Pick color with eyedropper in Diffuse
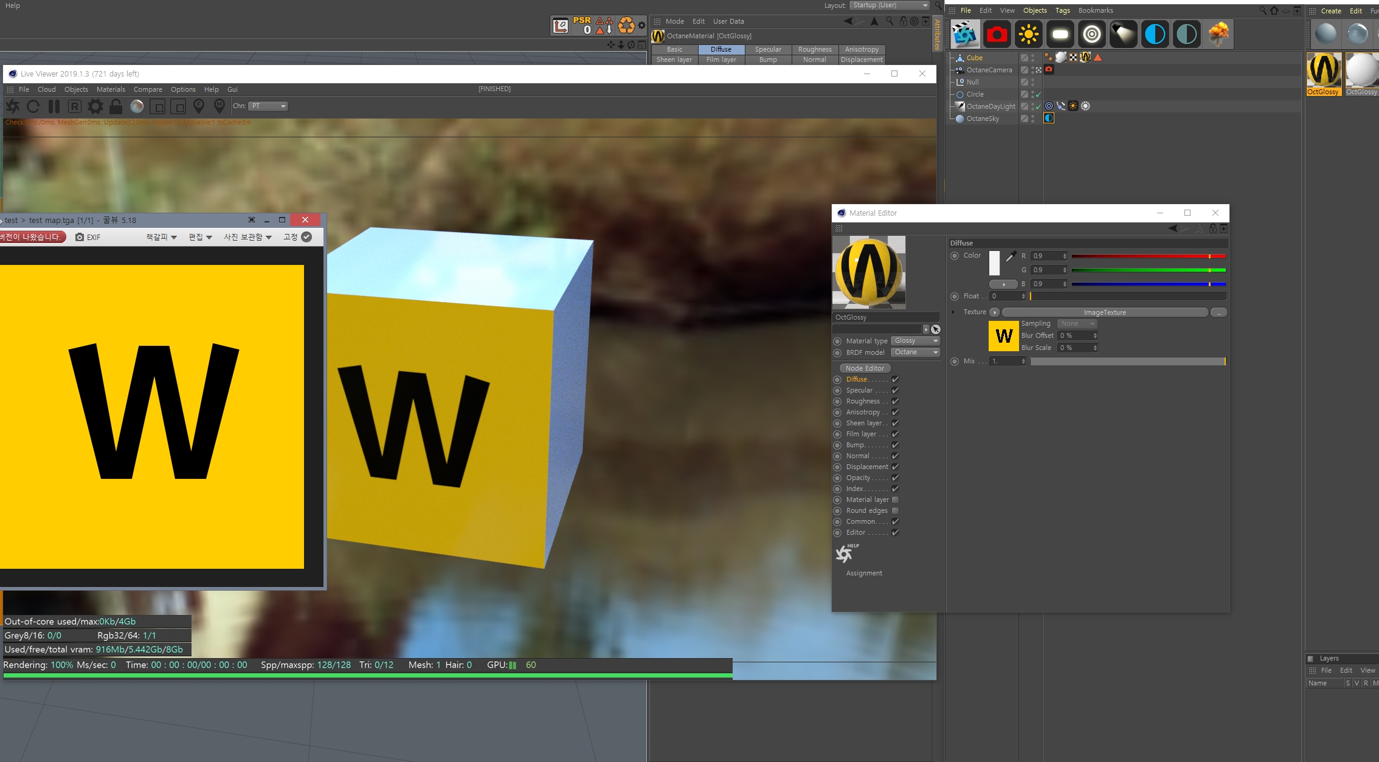 (x=1011, y=256)
